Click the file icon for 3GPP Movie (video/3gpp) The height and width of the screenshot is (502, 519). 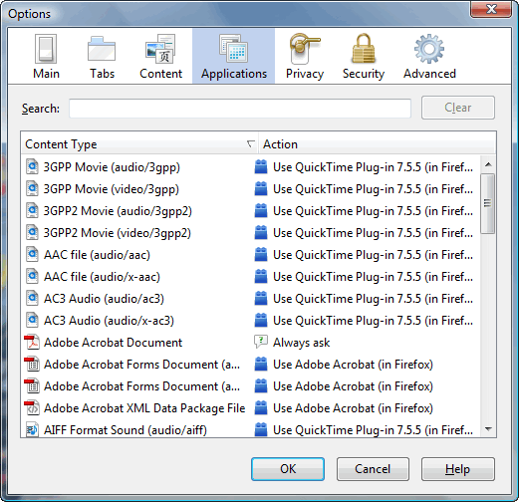pyautogui.click(x=32, y=189)
